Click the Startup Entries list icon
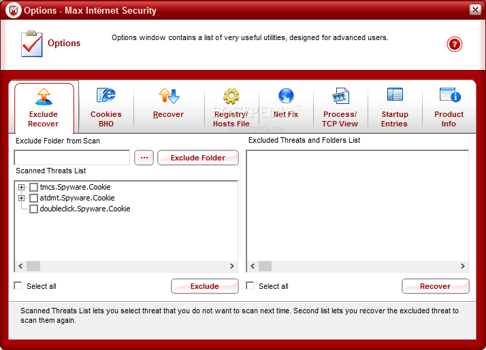 point(395,94)
